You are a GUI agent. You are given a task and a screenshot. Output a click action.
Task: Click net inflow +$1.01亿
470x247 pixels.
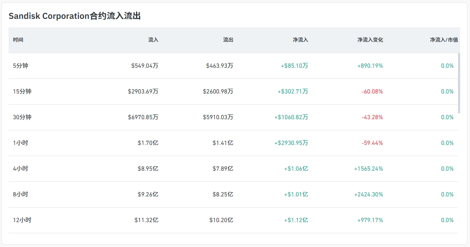[x=296, y=195]
